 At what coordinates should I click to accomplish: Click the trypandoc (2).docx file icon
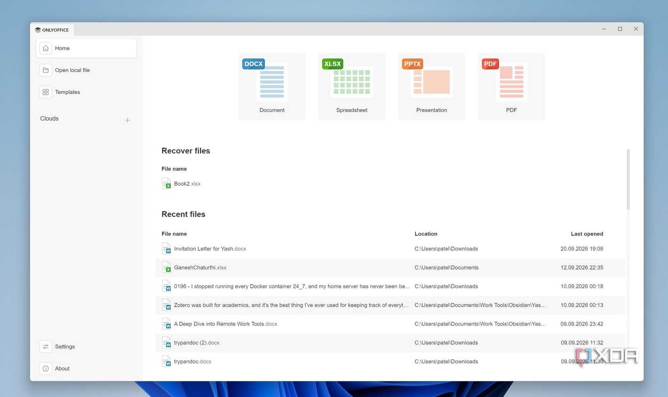coord(167,342)
